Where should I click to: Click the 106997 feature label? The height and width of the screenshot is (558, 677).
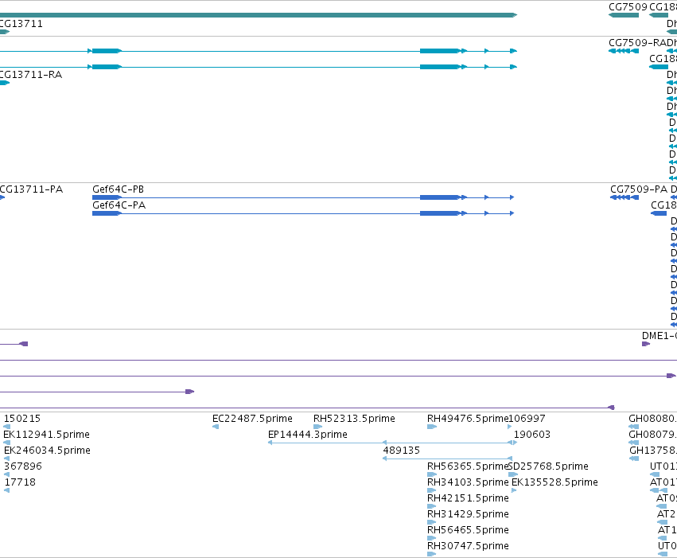(527, 419)
